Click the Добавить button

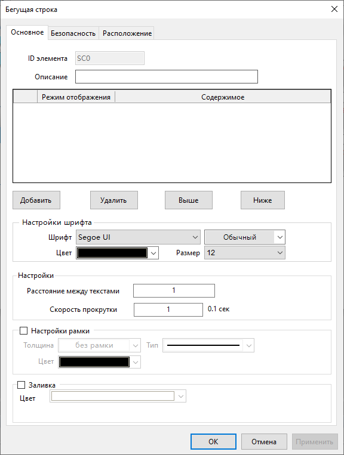pyautogui.click(x=36, y=200)
